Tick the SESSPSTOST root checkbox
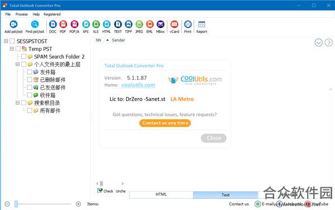Image resolution: width=335 pixels, height=210 pixels. [x=12, y=41]
